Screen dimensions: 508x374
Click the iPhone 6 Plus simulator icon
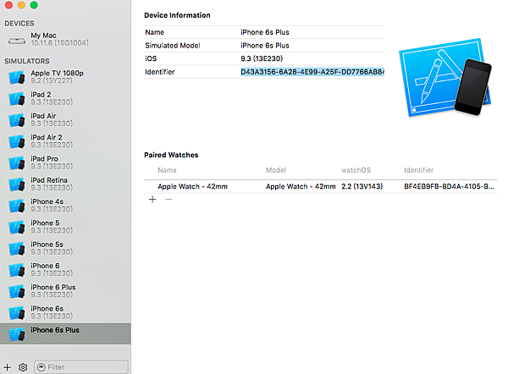(17, 291)
